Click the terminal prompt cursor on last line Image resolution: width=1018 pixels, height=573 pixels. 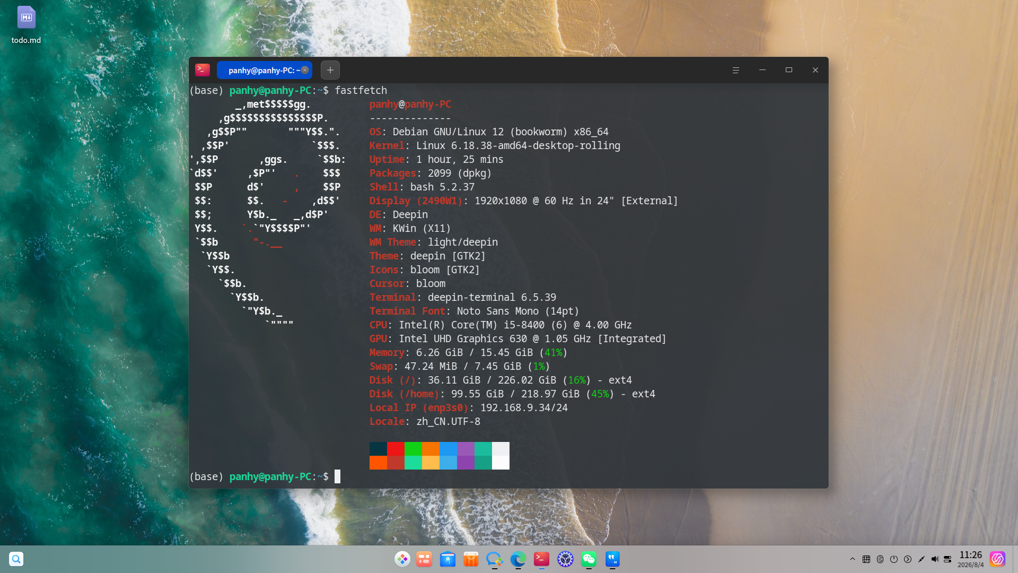(337, 476)
